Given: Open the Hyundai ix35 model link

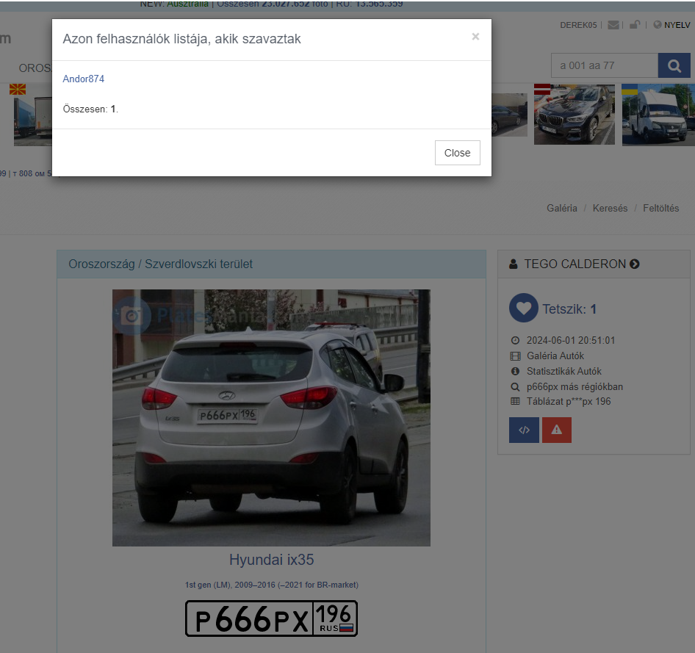Looking at the screenshot, I should click(x=271, y=560).
